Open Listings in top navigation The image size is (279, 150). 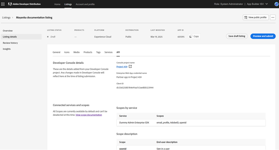click(68, 4)
